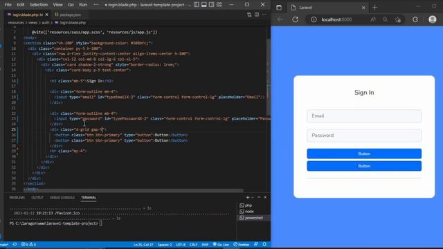This screenshot has height=249, width=443.
Task: Change indentation via Spaces: 2
Action: [165, 244]
